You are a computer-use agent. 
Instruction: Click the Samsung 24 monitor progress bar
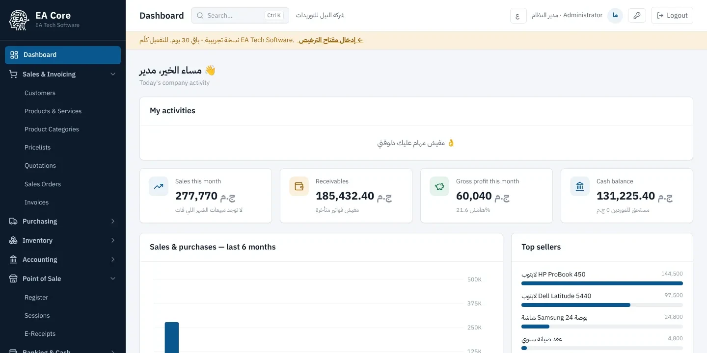(602, 327)
